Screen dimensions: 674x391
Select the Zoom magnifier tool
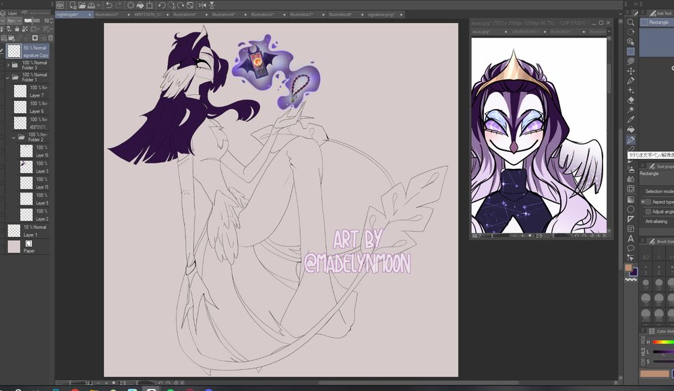click(x=631, y=22)
